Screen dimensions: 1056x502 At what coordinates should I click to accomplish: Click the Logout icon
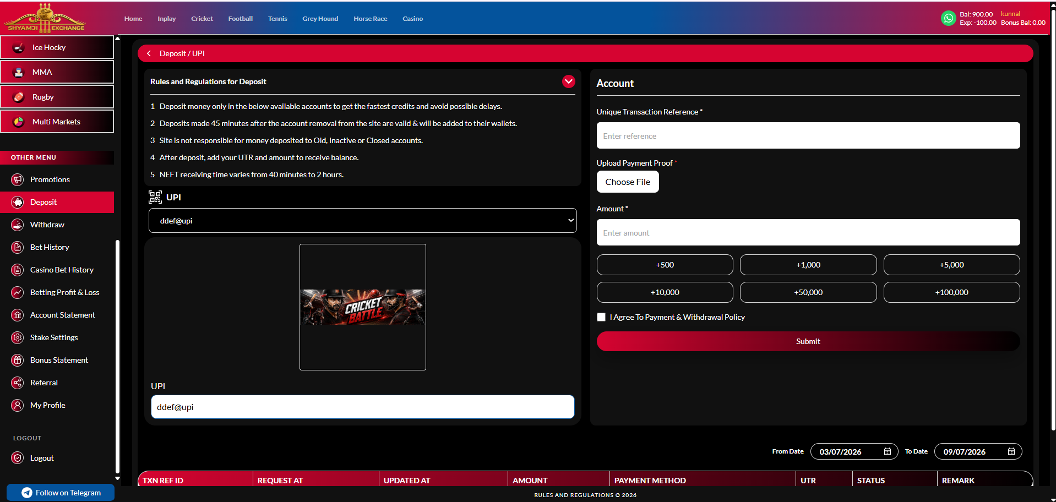[x=18, y=458]
